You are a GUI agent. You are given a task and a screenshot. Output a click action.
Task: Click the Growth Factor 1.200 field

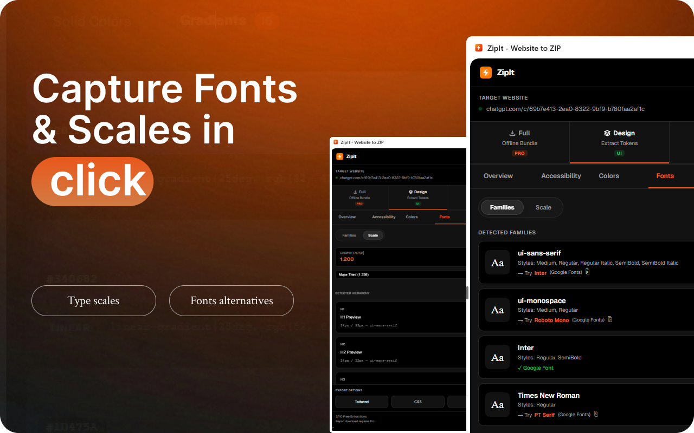click(401, 257)
